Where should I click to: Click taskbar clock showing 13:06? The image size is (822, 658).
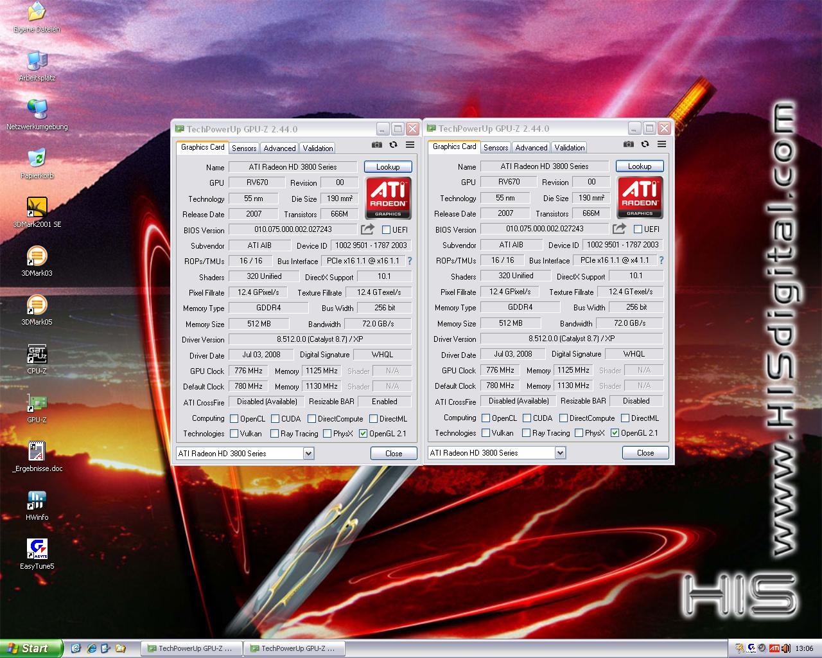click(804, 648)
